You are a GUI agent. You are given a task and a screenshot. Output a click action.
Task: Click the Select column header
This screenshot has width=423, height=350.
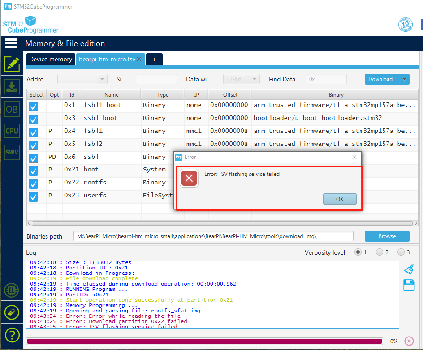click(36, 95)
